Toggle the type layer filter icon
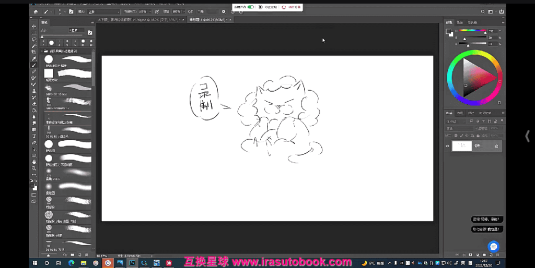 click(x=483, y=121)
